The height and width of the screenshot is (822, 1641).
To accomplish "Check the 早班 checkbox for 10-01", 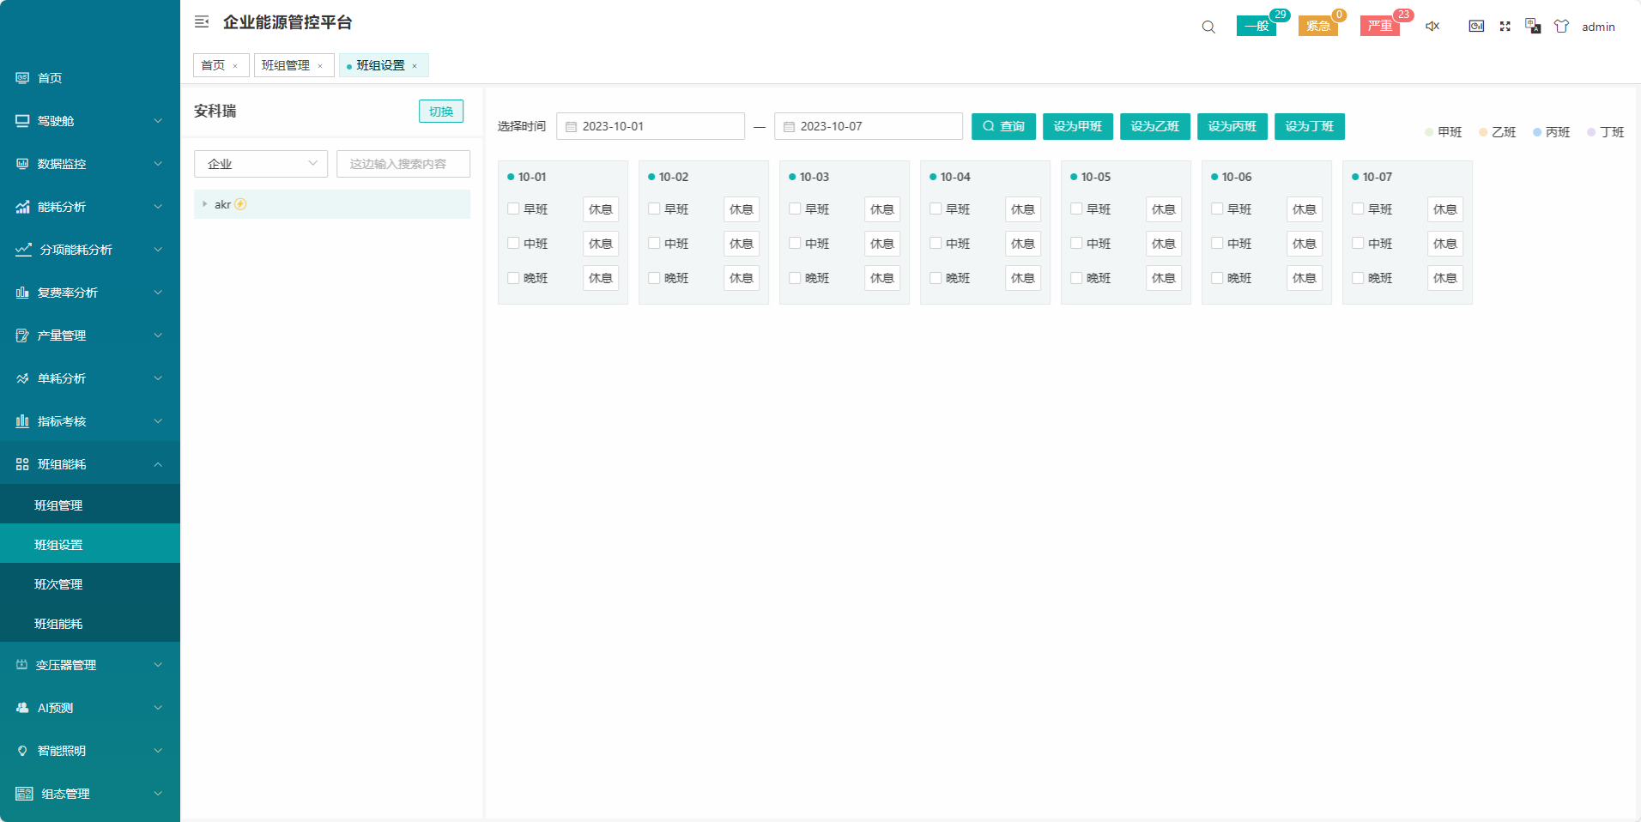I will 513,209.
